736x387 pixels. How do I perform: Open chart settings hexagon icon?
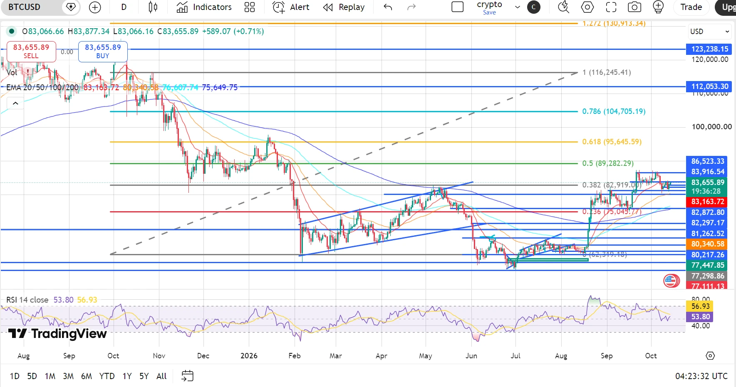(x=587, y=7)
